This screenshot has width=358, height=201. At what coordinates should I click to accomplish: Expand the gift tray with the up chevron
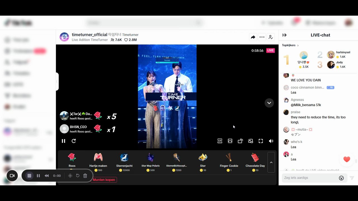click(x=271, y=162)
